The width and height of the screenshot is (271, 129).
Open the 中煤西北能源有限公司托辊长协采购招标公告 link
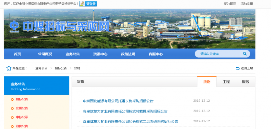pos(118,101)
